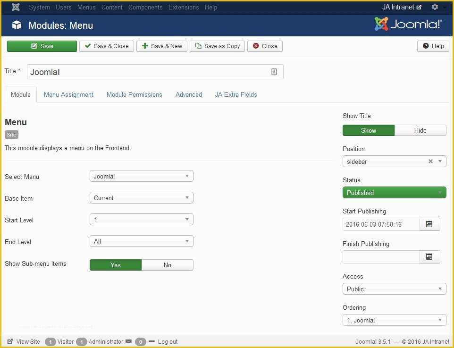
Task: Open the Ordering dropdown
Action: point(395,320)
